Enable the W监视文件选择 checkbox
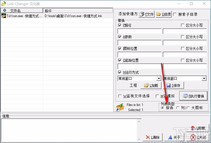211x143 pixels. coord(120,96)
